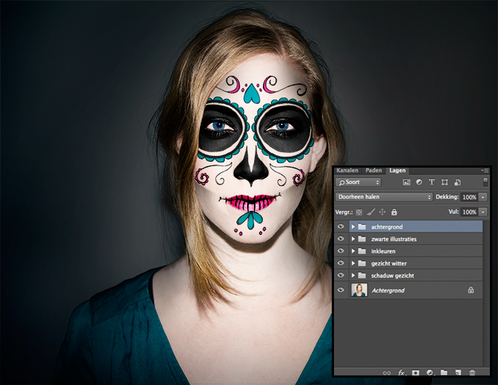This screenshot has width=498, height=385.
Task: Delete layer with trash icon
Action: pos(472,373)
